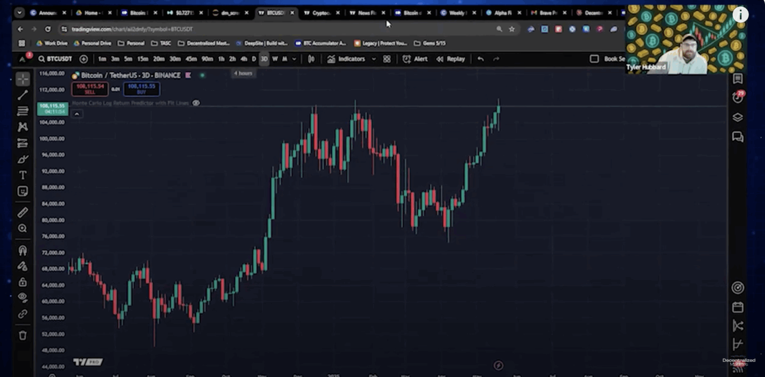Select the trend line drawing tool
The height and width of the screenshot is (377, 765).
tap(23, 95)
